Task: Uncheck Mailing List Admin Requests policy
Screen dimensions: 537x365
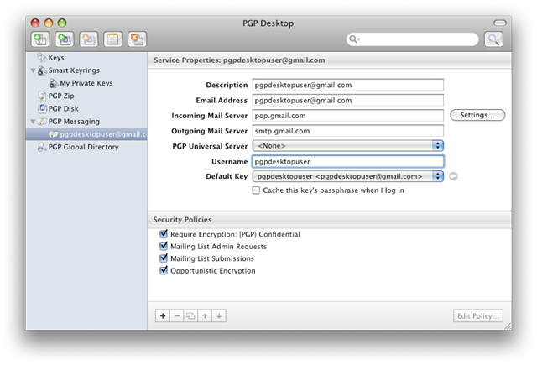Action: (164, 246)
